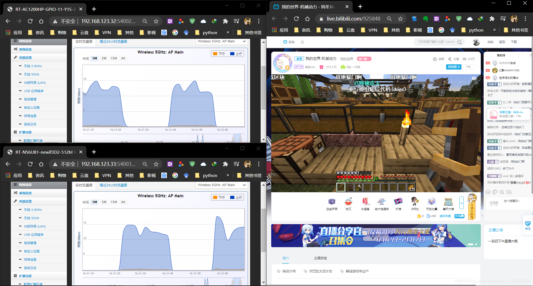The width and height of the screenshot is (533, 286).
Task: Send the 冰阔落 gift
Action: click(x=365, y=204)
